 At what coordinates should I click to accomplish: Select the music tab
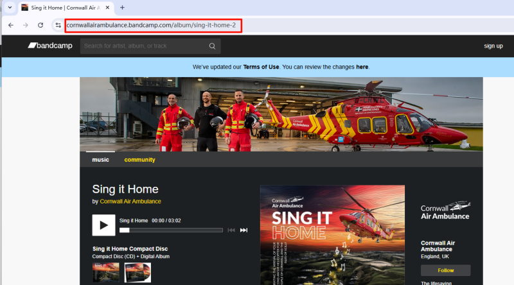pos(100,160)
